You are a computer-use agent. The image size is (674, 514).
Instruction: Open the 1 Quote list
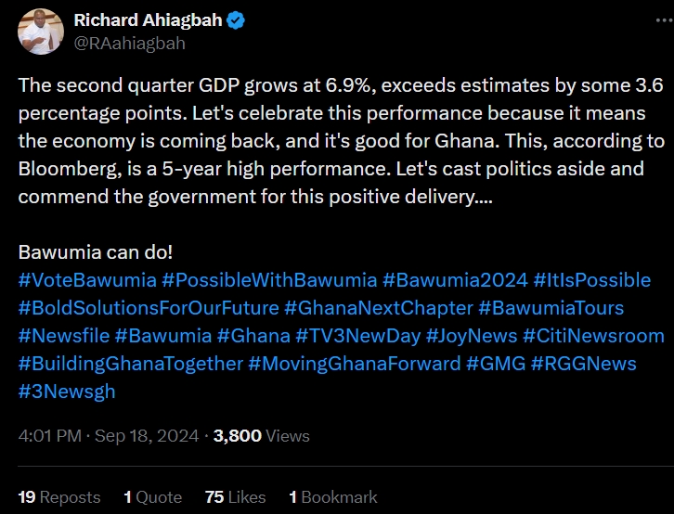[153, 497]
